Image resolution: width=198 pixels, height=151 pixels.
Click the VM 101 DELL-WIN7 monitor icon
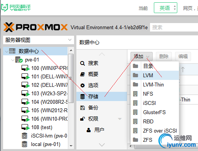click(25, 76)
